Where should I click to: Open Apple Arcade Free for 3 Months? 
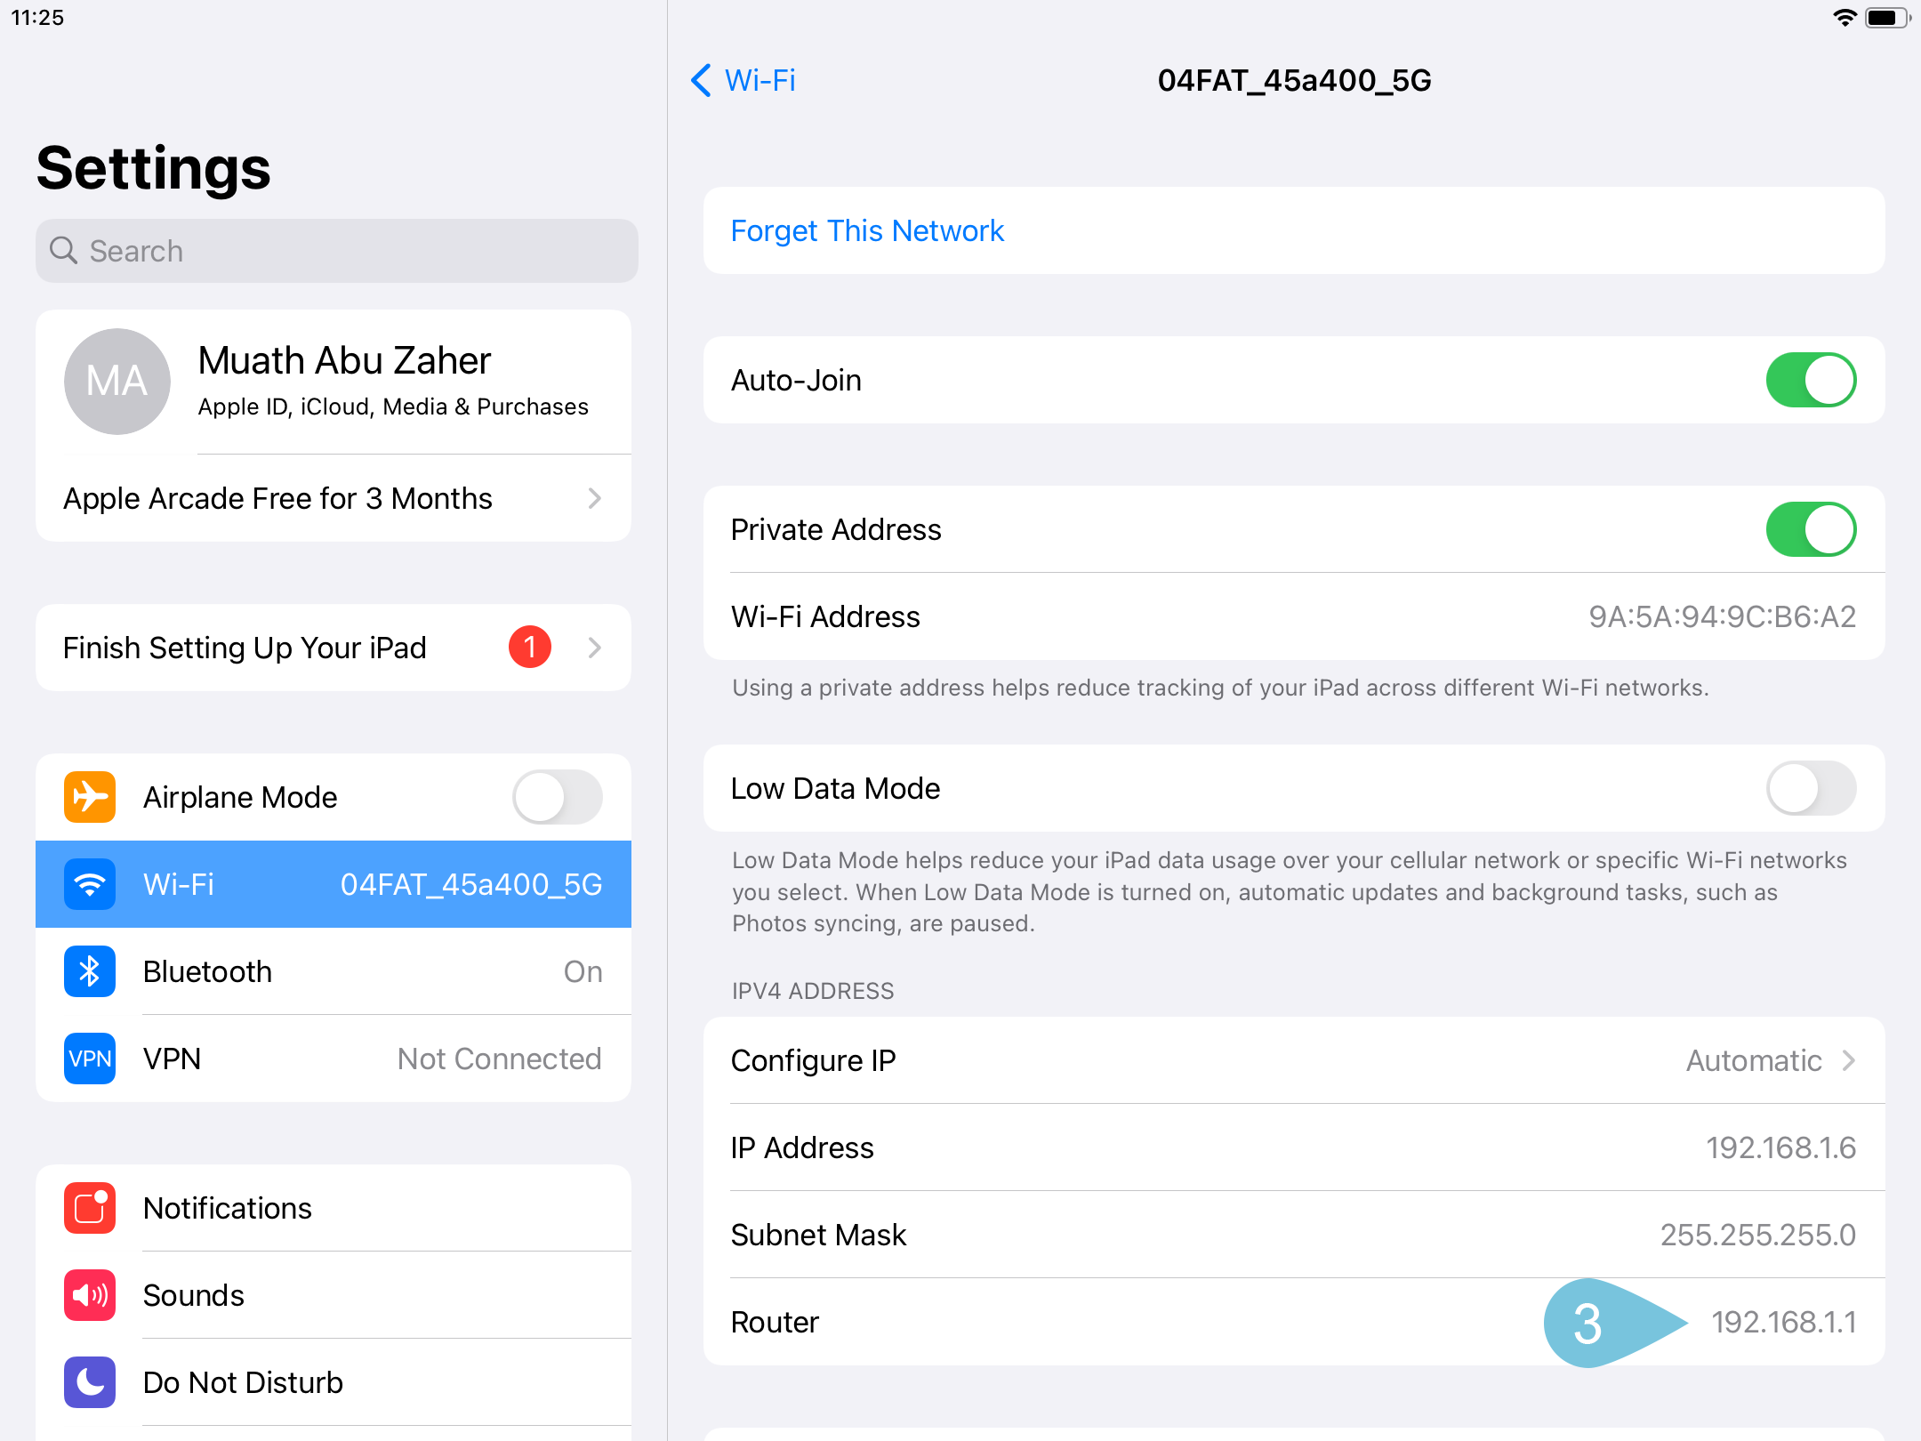[334, 498]
